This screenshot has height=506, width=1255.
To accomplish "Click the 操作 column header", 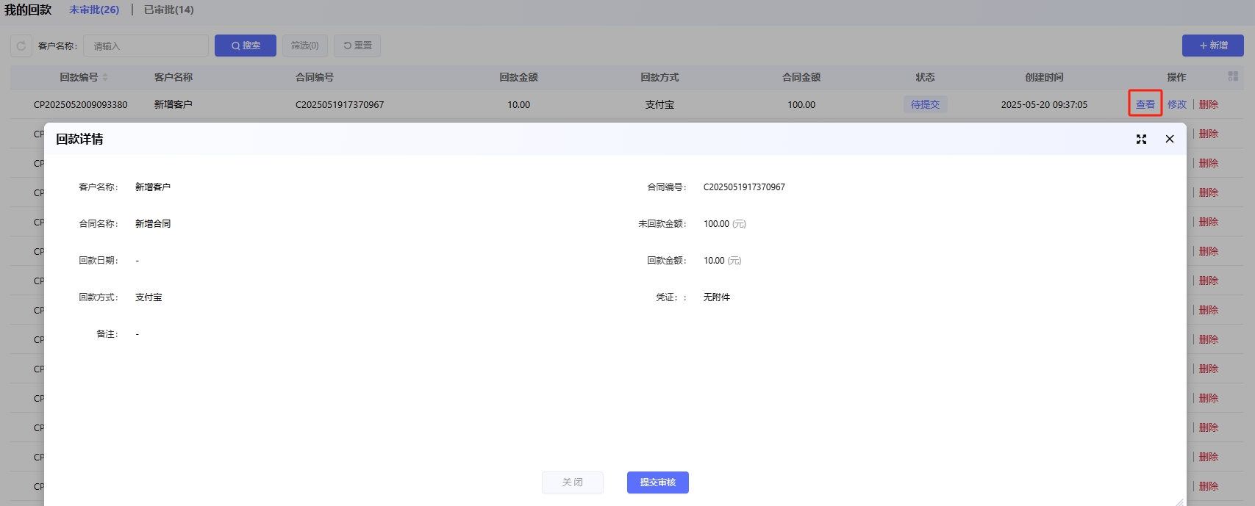I will coord(1176,77).
